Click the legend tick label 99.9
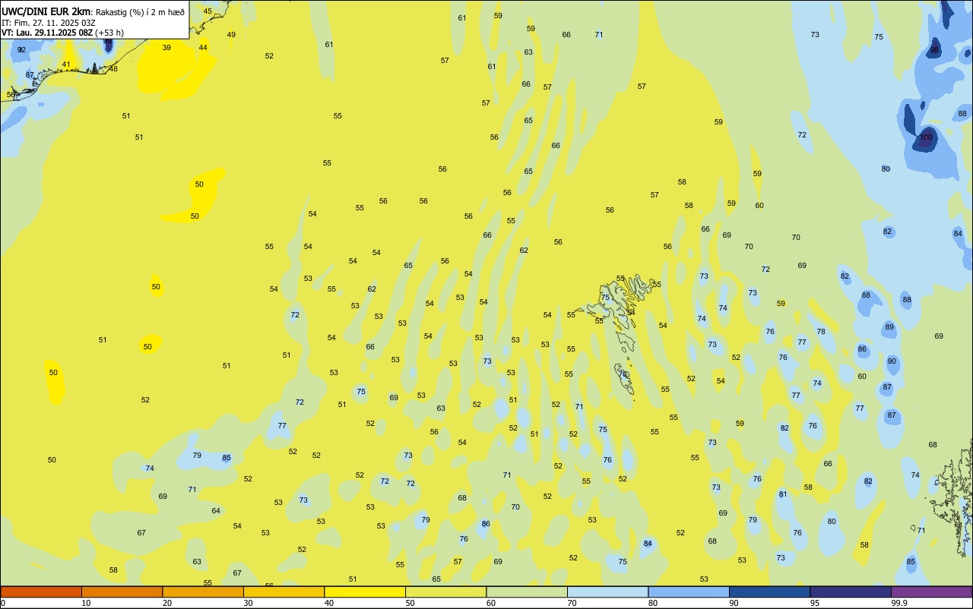The width and height of the screenshot is (973, 609). tap(899, 603)
